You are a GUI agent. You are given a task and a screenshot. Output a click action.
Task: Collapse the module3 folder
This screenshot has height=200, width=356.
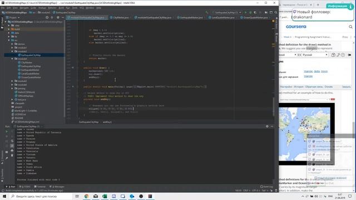(12, 51)
